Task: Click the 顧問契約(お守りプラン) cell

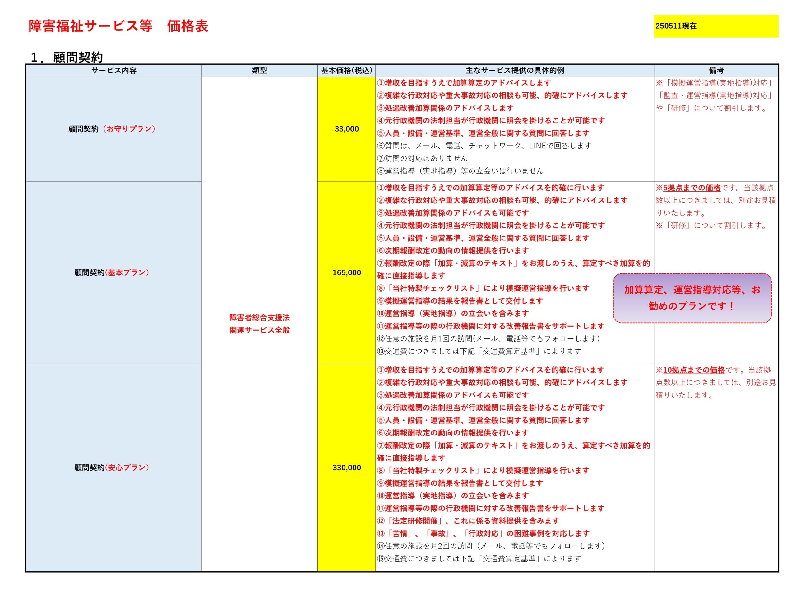Action: pos(112,129)
